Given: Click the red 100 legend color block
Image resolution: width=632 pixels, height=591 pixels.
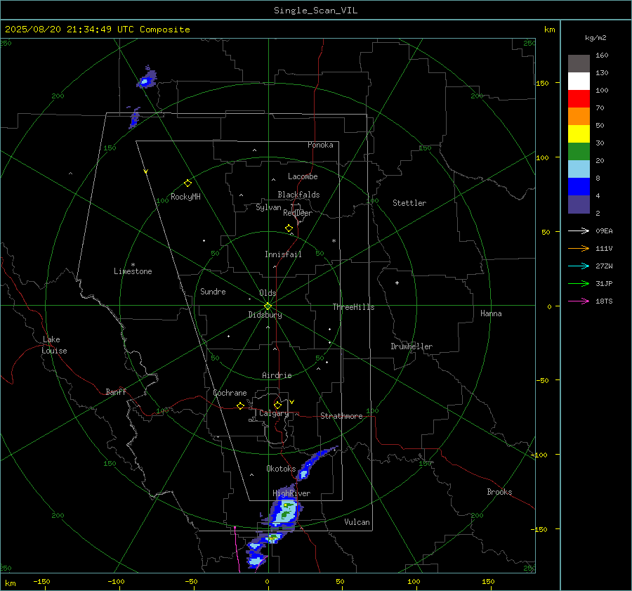Looking at the screenshot, I should click(x=579, y=99).
